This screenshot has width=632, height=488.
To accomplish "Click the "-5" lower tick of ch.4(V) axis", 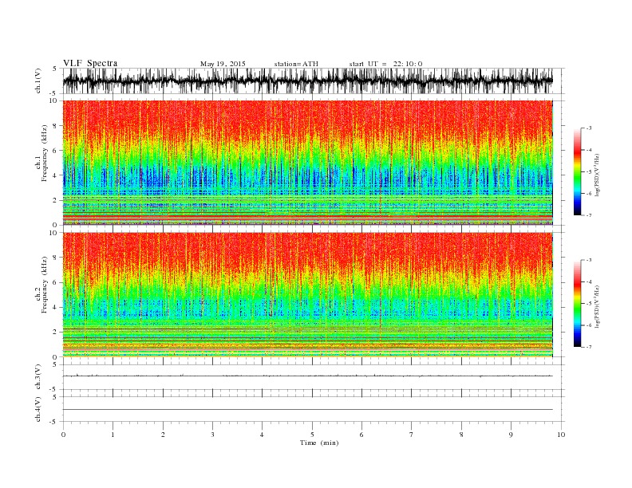I will pyautogui.click(x=54, y=422).
